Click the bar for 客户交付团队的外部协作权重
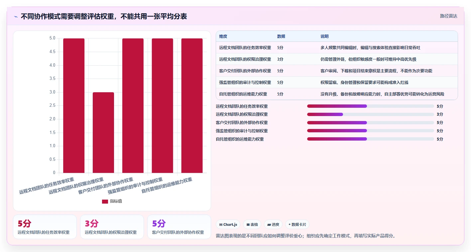 coord(133,105)
